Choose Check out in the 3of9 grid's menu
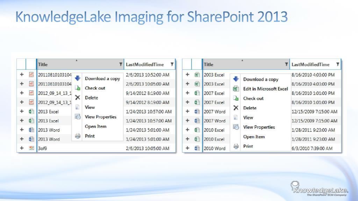Screen dimensions: 358x201 (95, 88)
